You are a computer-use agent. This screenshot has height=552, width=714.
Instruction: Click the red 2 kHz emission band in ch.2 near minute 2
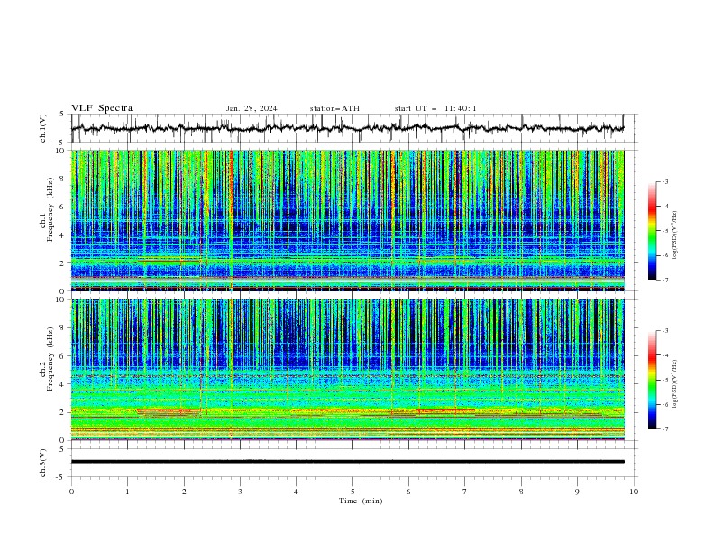pos(169,411)
